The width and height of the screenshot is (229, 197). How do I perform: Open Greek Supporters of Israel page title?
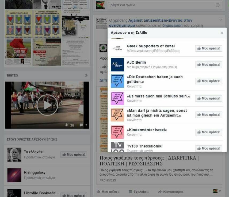(151, 46)
